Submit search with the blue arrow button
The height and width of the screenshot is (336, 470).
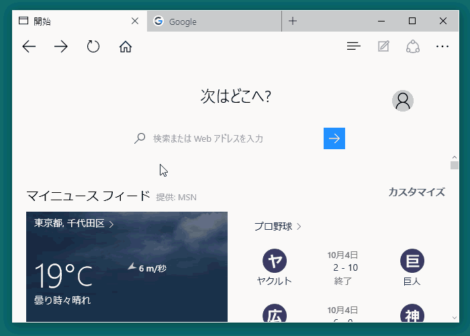tap(334, 138)
